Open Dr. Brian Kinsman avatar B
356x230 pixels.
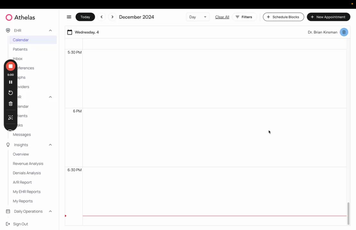pos(344,32)
